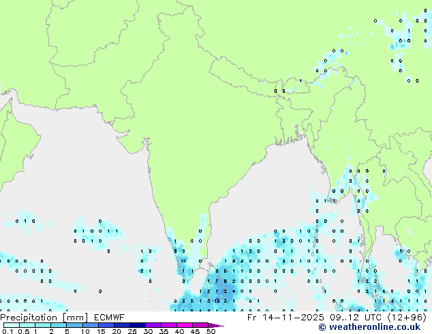The image size is (432, 334).
Task: Open the weatheronline.co.uk copyright link
Action: pos(369,327)
